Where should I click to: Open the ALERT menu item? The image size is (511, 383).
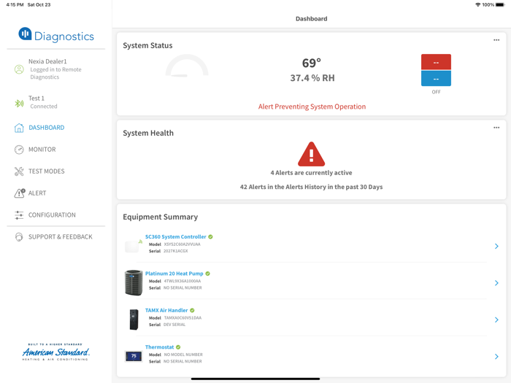click(37, 193)
